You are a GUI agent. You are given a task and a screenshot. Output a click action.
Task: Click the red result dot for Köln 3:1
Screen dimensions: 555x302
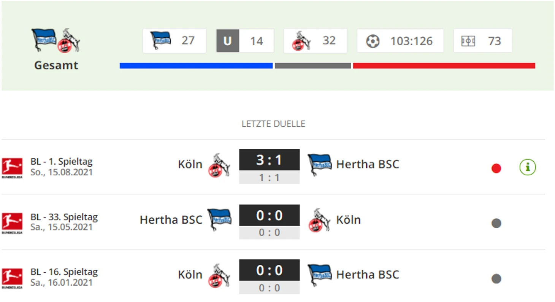click(496, 168)
